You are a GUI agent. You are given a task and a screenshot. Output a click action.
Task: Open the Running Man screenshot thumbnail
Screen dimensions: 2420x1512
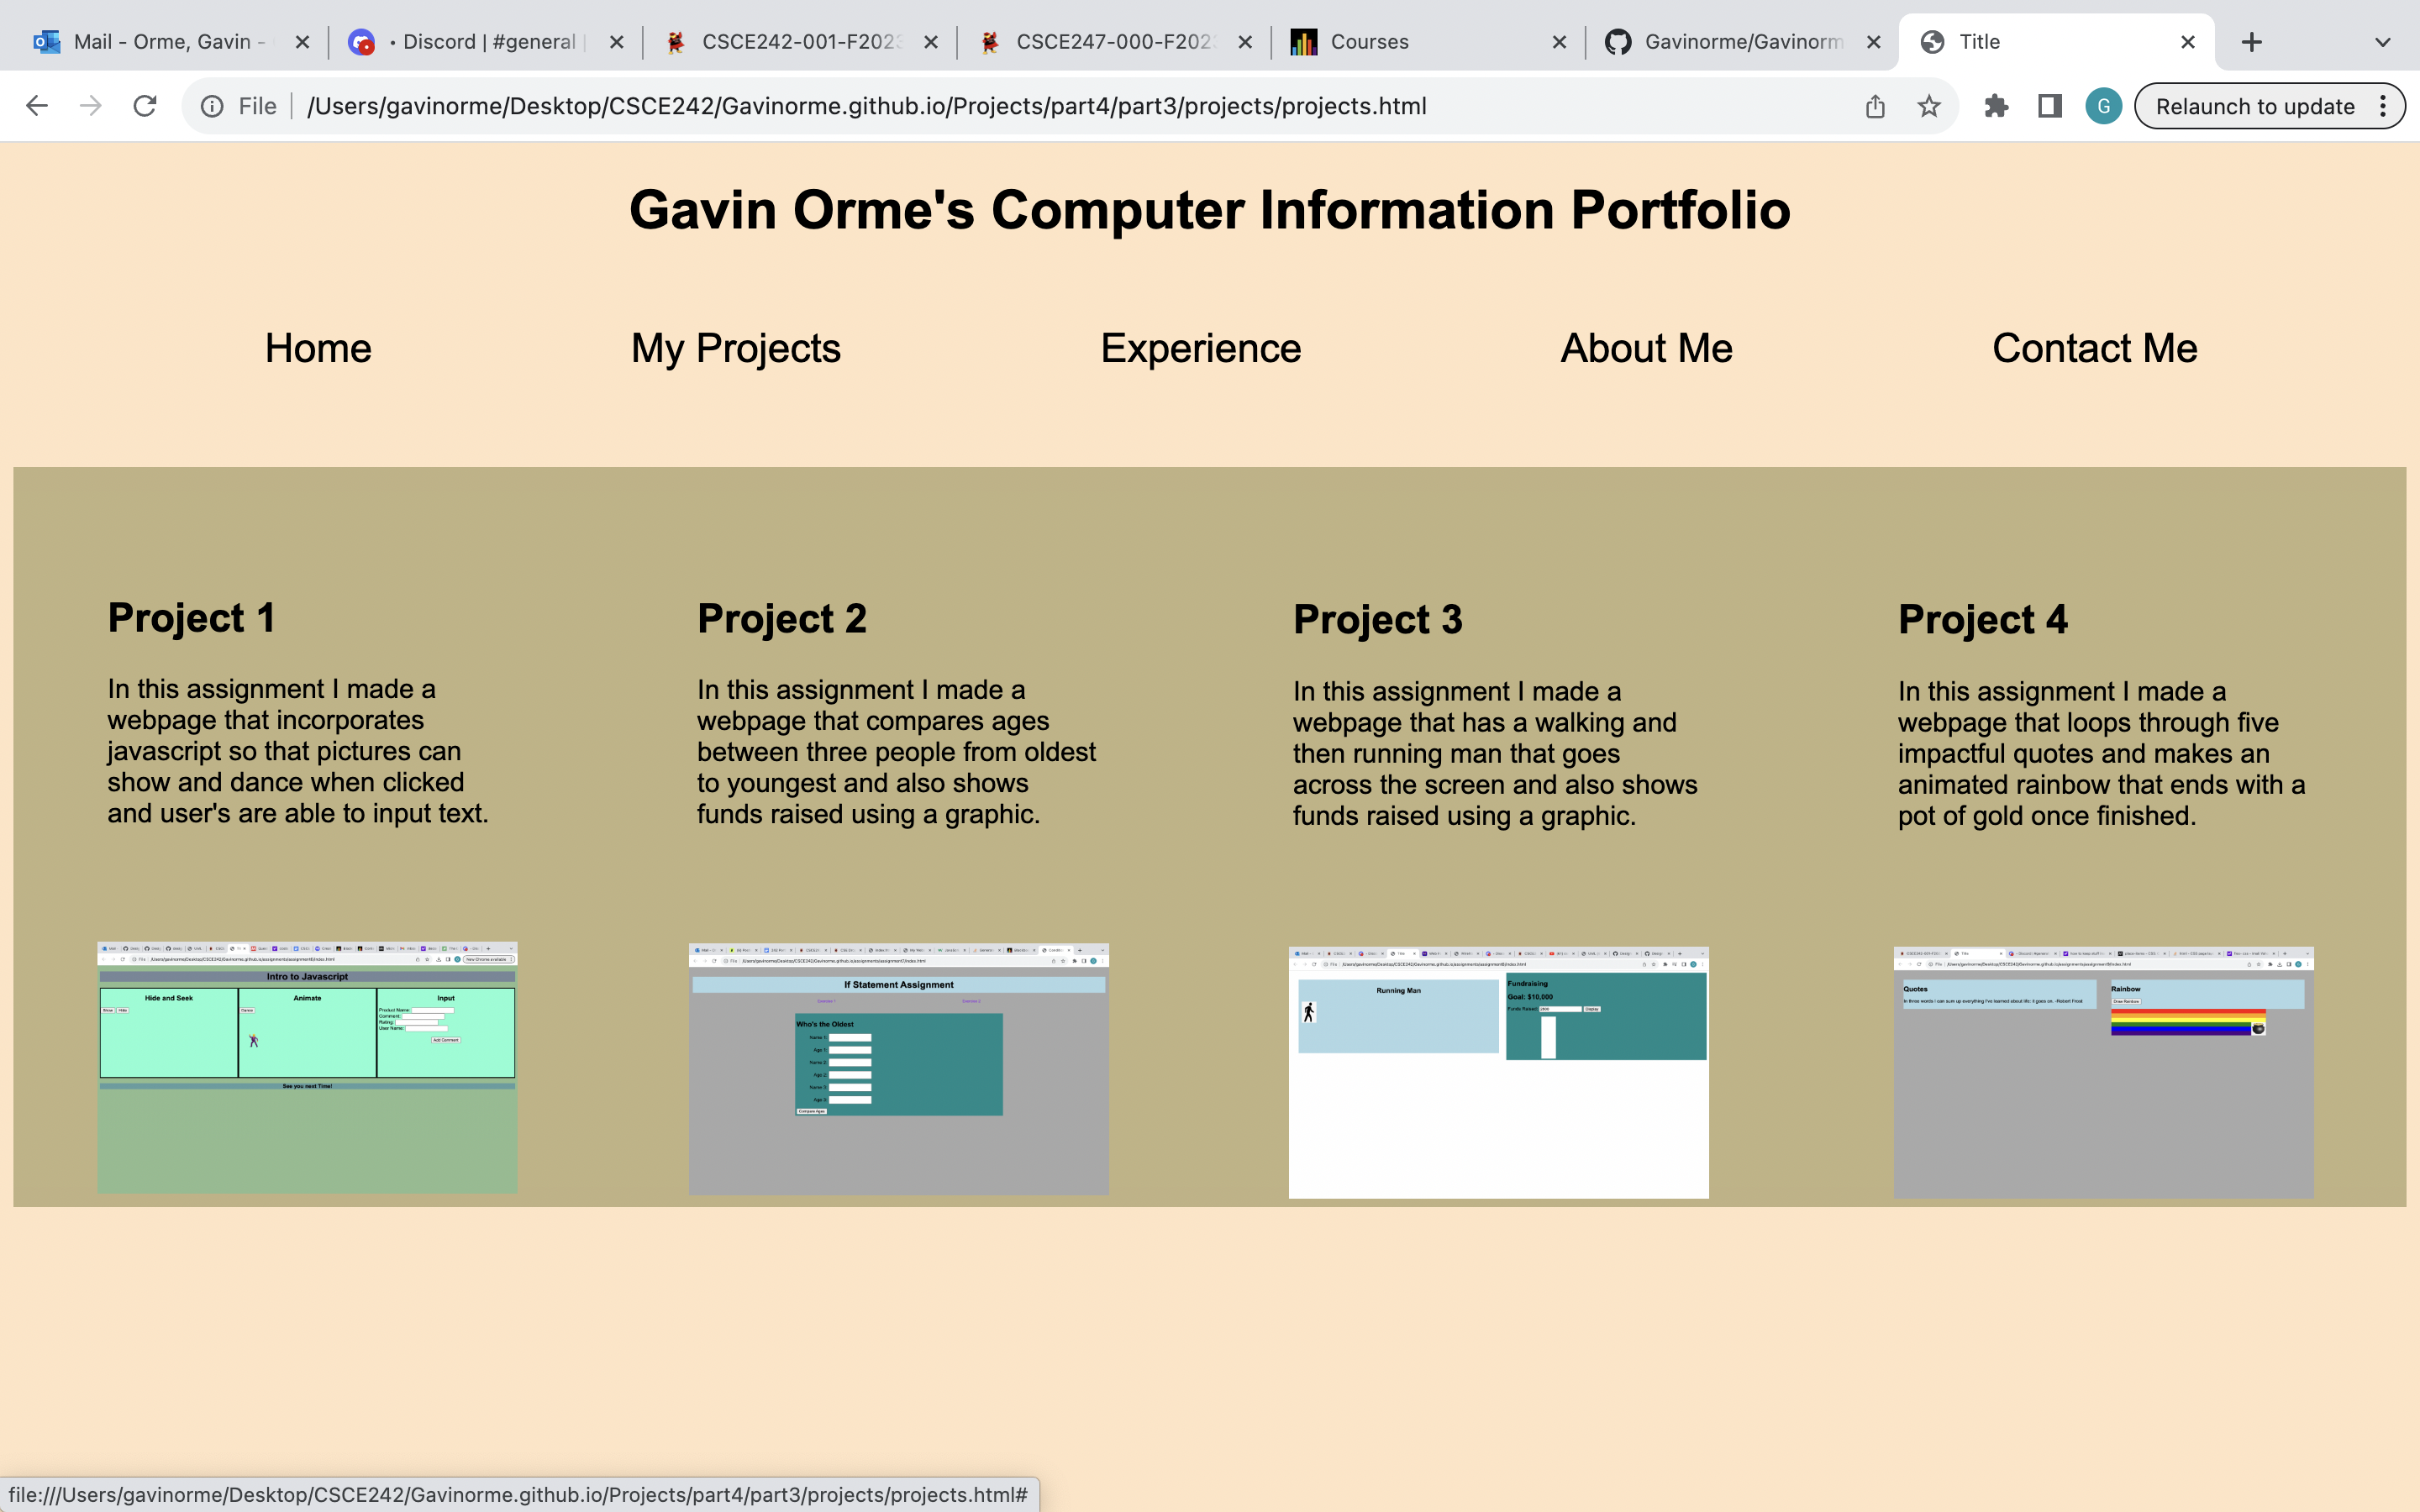tap(1499, 1072)
